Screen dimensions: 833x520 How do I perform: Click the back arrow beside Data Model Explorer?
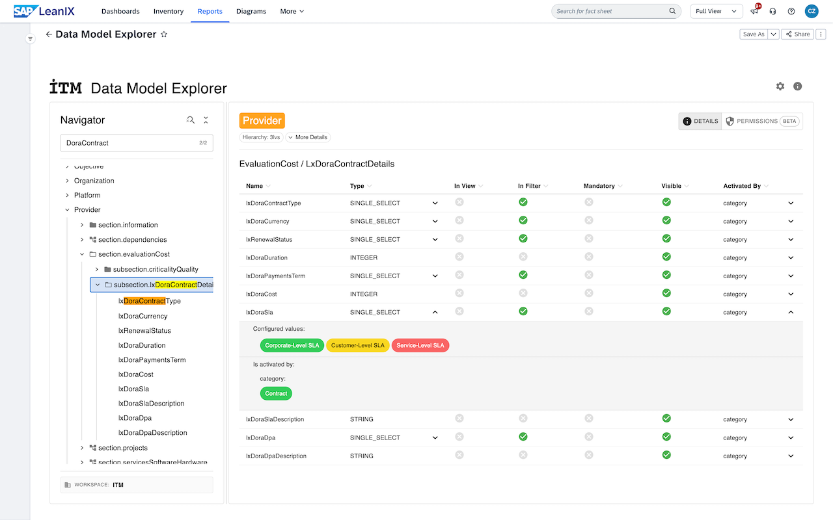[x=49, y=34]
